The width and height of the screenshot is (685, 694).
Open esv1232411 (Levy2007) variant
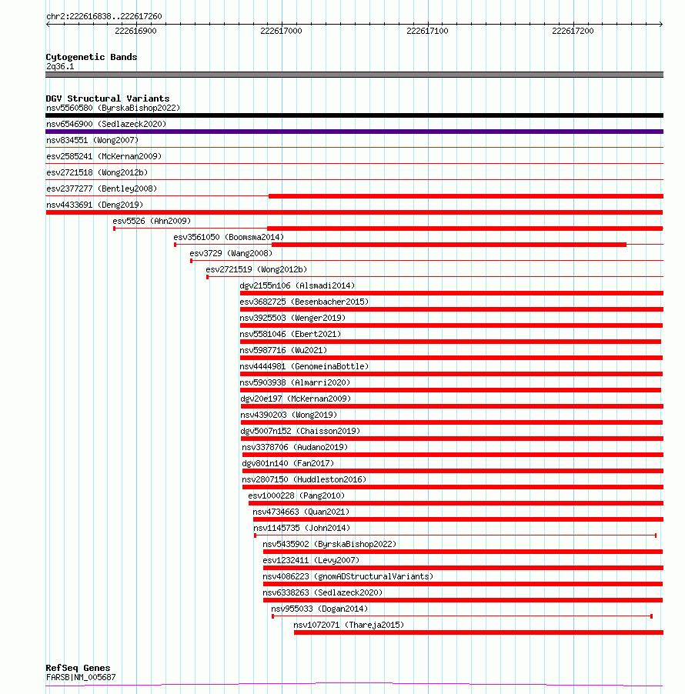(311, 560)
